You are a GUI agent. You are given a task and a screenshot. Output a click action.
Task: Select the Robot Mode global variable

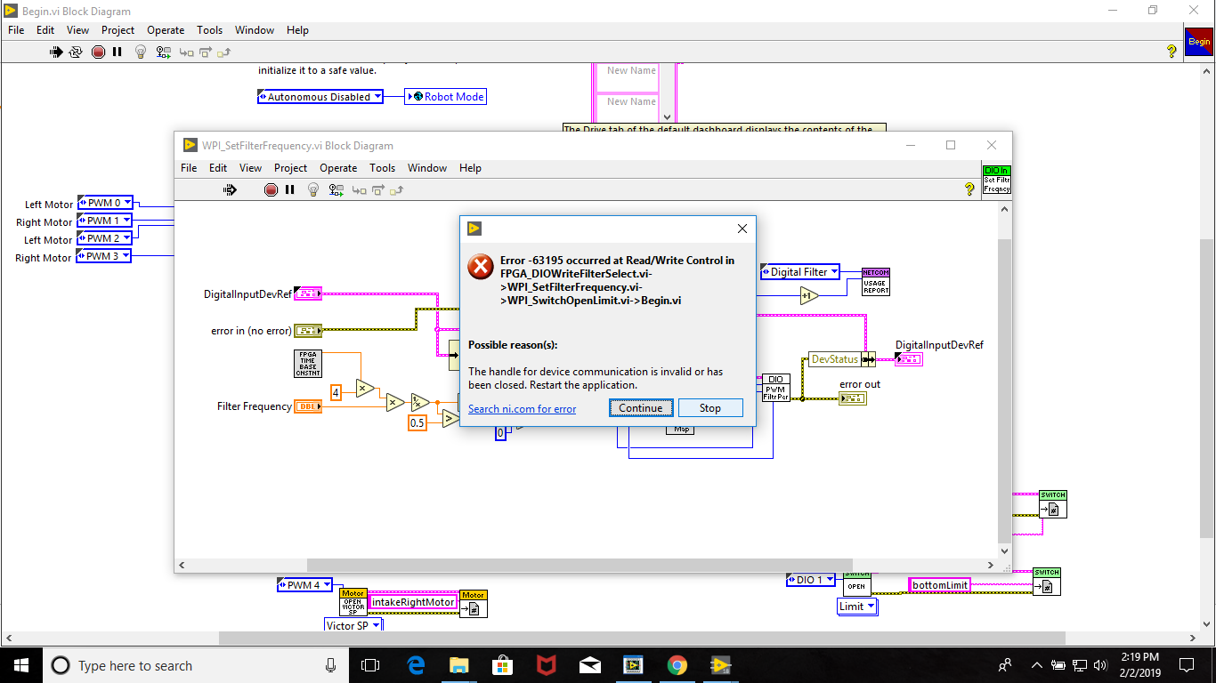pyautogui.click(x=445, y=97)
